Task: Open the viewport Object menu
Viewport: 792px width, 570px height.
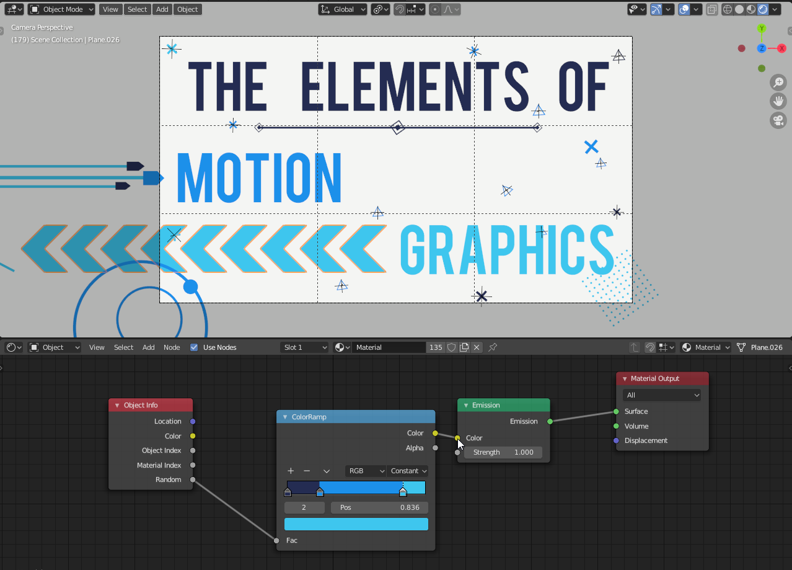Action: coord(187,9)
